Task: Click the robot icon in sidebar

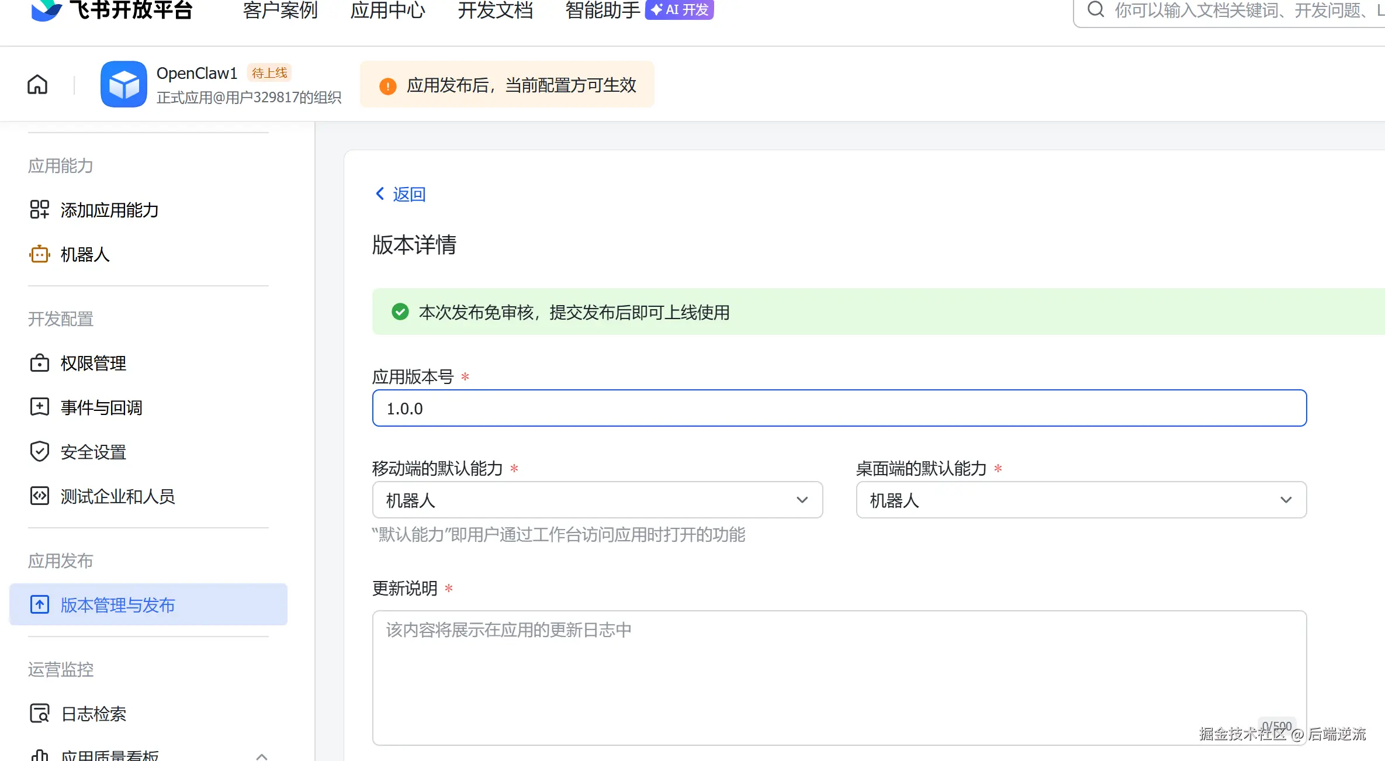Action: (x=39, y=254)
